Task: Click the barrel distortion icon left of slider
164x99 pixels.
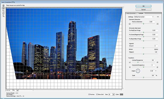Action: pos(130,24)
